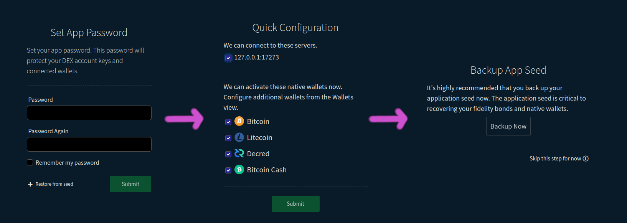Click the info icon beside Skip this step
Image resolution: width=627 pixels, height=223 pixels.
click(x=586, y=158)
